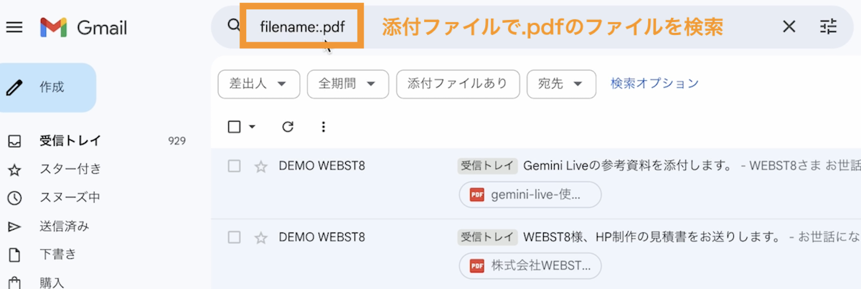Expand the 宛先 filter dropdown

(x=561, y=84)
